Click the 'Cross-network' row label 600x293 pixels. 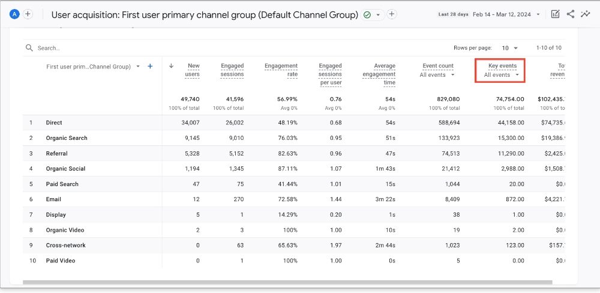pos(66,246)
